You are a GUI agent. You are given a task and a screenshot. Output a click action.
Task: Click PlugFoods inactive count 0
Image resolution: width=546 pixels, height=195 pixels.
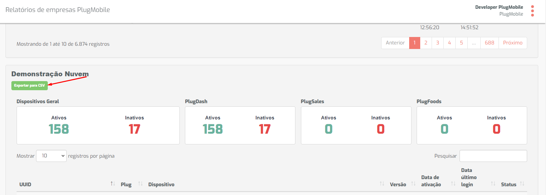click(497, 129)
